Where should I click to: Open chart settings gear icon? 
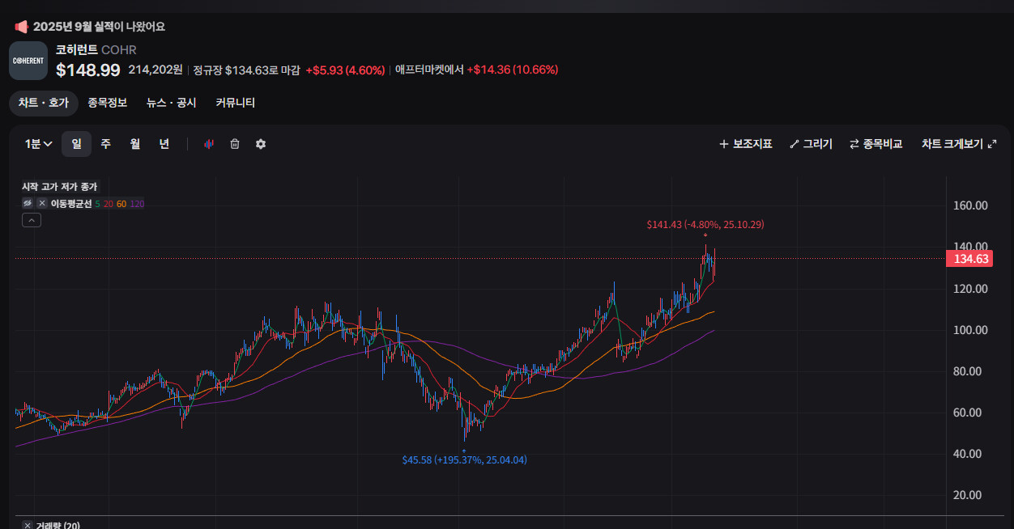[261, 144]
